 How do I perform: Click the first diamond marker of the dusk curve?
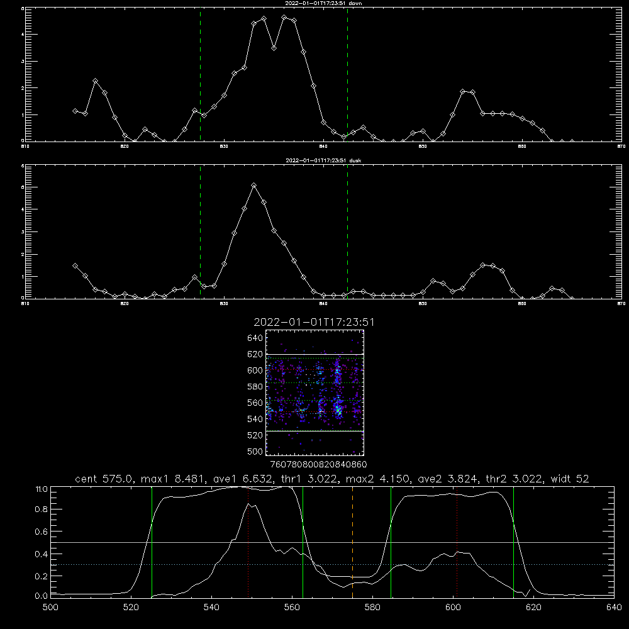(75, 265)
